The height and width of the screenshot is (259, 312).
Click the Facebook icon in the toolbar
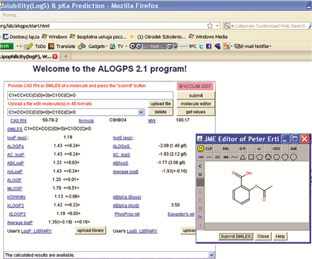pos(209,46)
